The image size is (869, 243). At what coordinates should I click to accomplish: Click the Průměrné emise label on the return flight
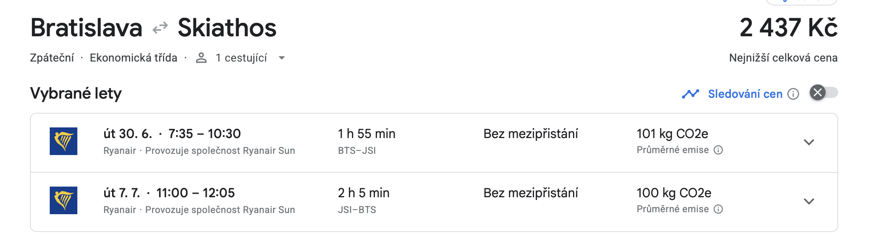click(x=673, y=209)
